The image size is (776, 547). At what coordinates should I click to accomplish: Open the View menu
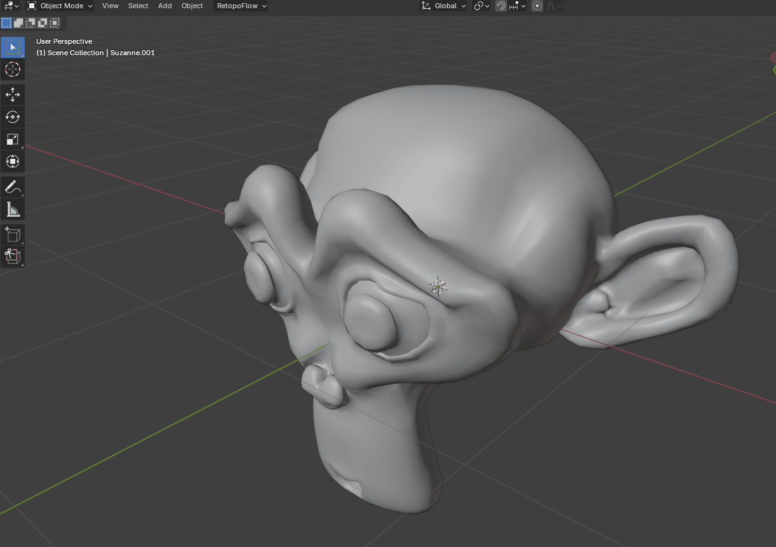(110, 6)
